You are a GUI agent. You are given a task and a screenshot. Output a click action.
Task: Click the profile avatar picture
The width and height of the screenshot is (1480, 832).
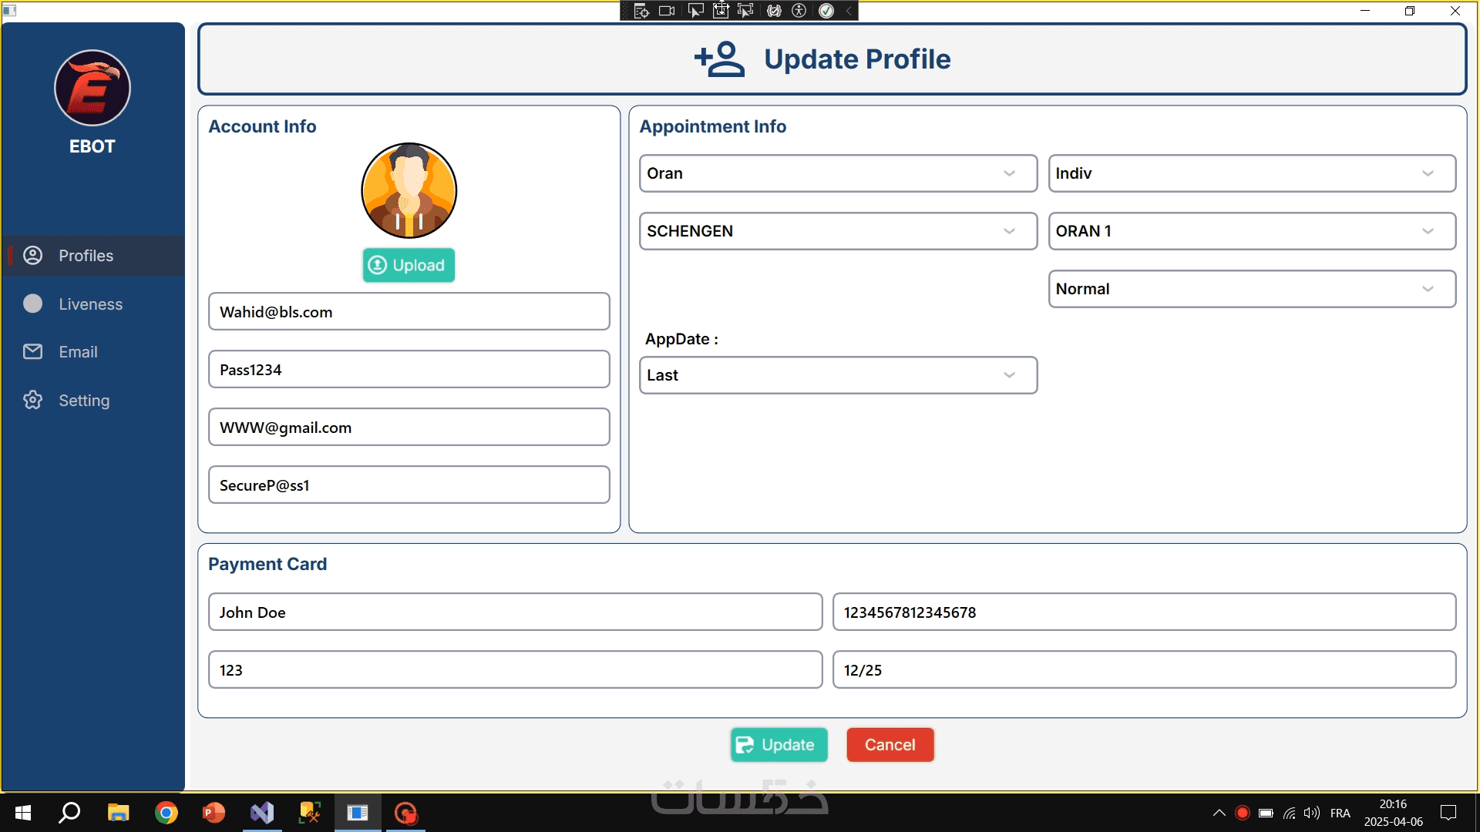point(409,190)
